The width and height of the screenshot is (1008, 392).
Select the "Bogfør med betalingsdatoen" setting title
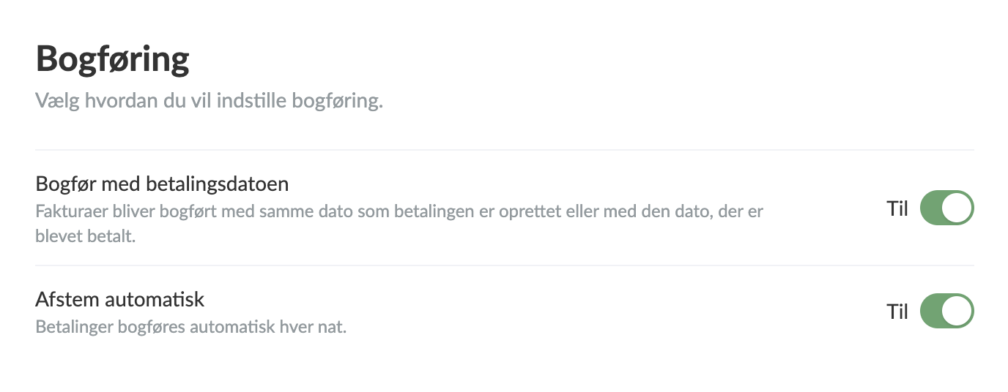pos(162,184)
